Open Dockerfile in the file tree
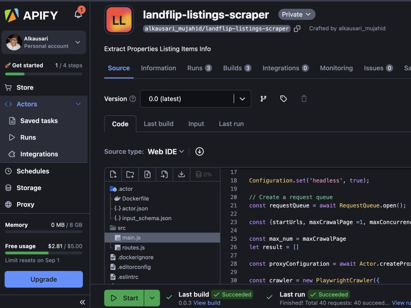 click(x=132, y=198)
